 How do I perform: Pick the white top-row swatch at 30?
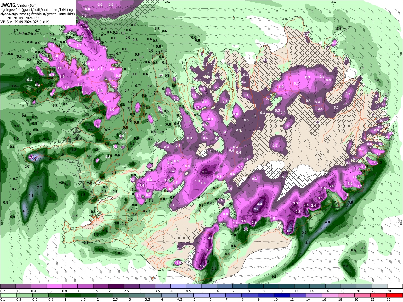click(395, 287)
